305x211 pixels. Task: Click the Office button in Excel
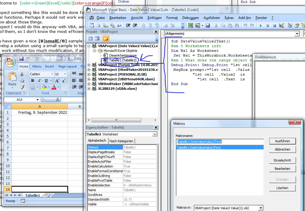(11, 62)
